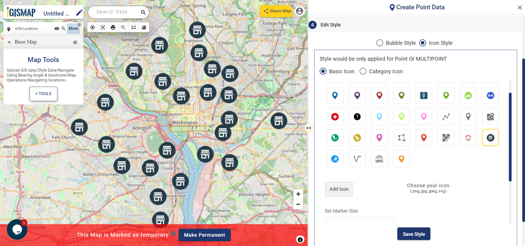This screenshot has height=246, width=525.
Task: Pick the WMS layer icon style
Action: [379, 159]
